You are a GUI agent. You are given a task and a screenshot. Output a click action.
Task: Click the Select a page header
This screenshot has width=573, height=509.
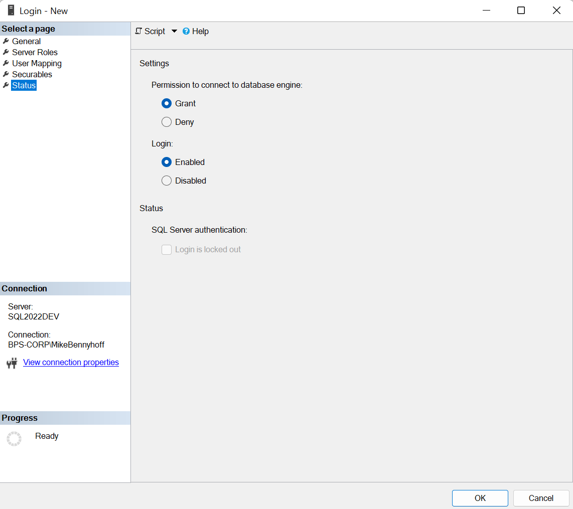tap(65, 29)
